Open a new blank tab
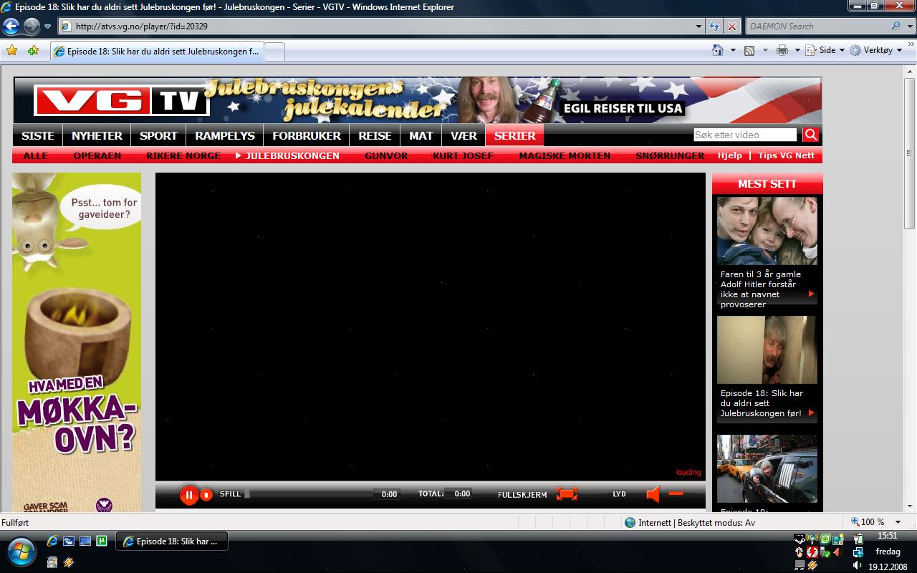The width and height of the screenshot is (917, 573). pyautogui.click(x=275, y=52)
